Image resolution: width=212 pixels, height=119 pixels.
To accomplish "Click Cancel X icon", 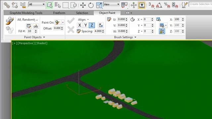I will (71, 29).
